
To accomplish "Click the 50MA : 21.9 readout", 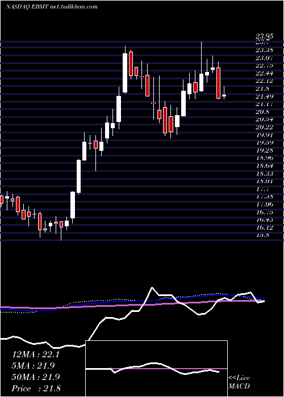I will [x=36, y=377].
